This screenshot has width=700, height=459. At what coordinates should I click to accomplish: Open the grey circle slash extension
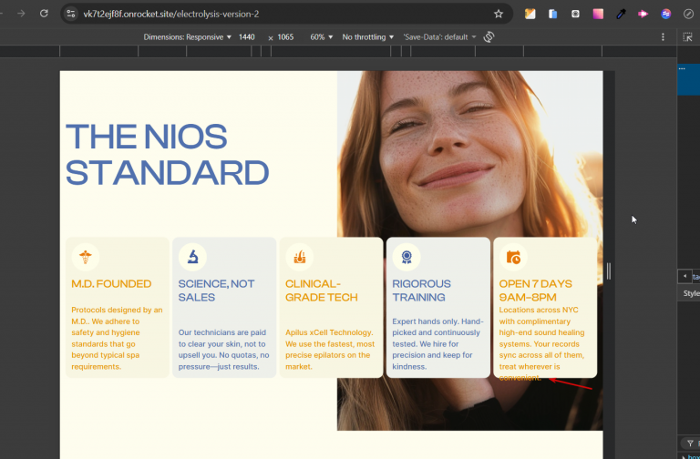pyautogui.click(x=688, y=14)
